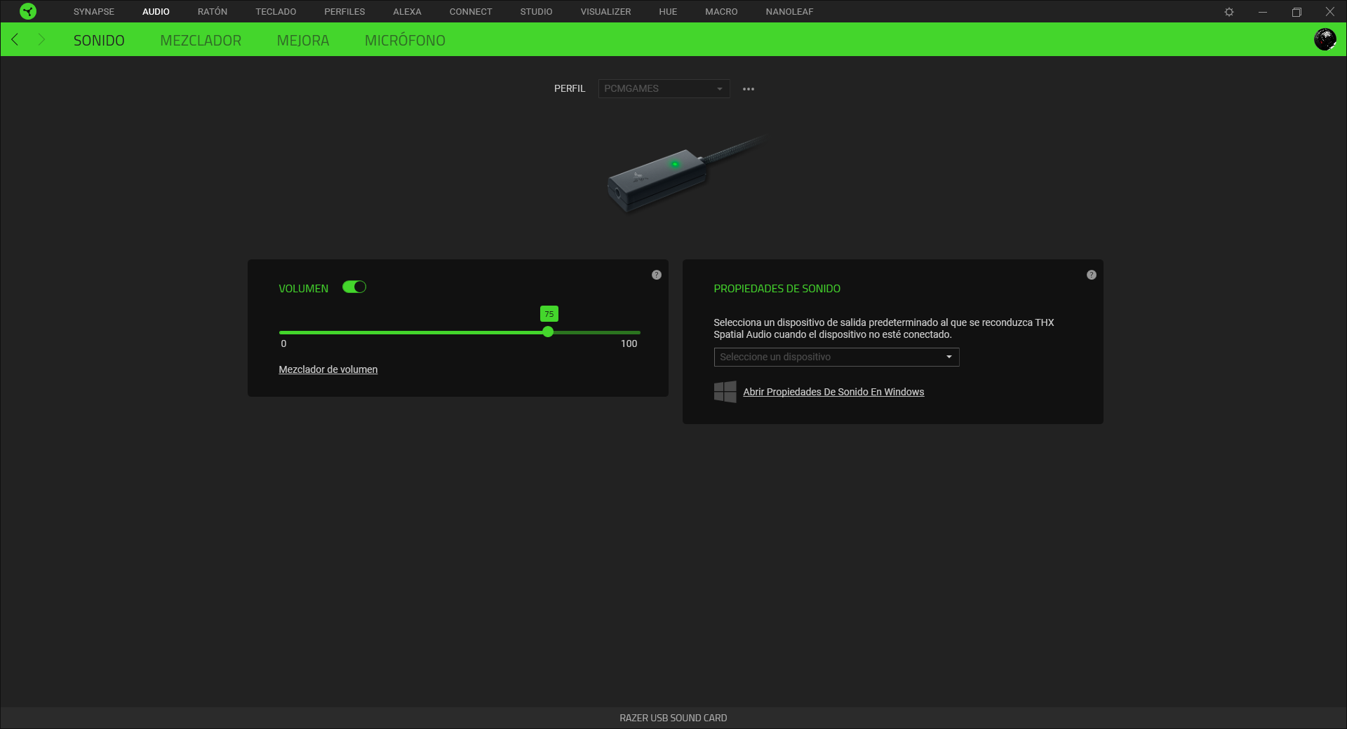The height and width of the screenshot is (729, 1347).
Task: Switch to the Teclado module
Action: tap(276, 12)
